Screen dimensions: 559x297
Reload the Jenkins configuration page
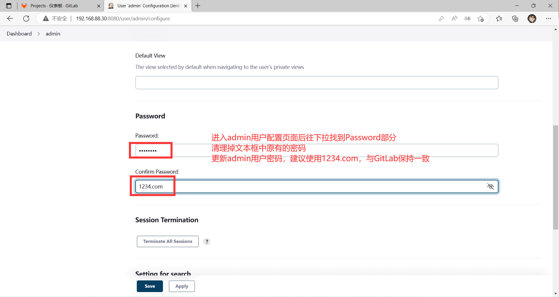[26, 19]
